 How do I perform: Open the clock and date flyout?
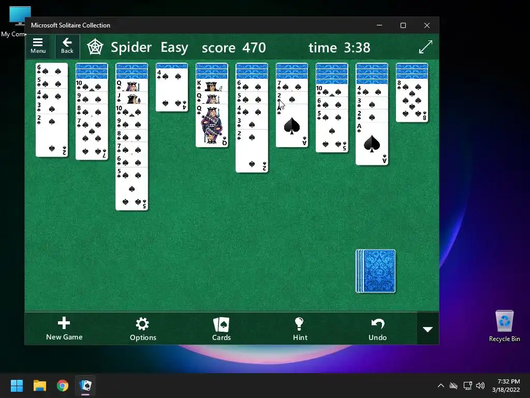[x=506, y=386]
